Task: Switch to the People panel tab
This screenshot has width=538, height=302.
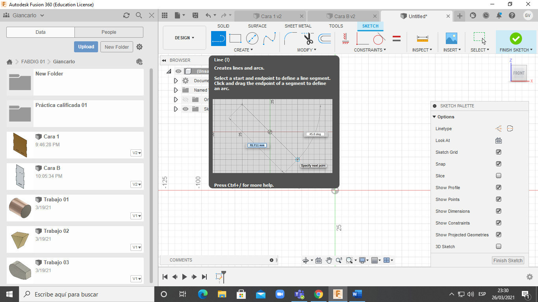Action: 109,32
